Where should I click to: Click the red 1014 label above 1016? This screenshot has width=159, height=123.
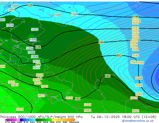(x=40, y=75)
